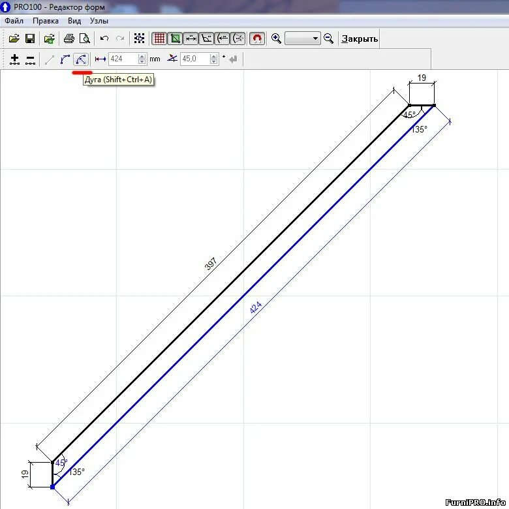Click the add node plus icon

pos(14,59)
